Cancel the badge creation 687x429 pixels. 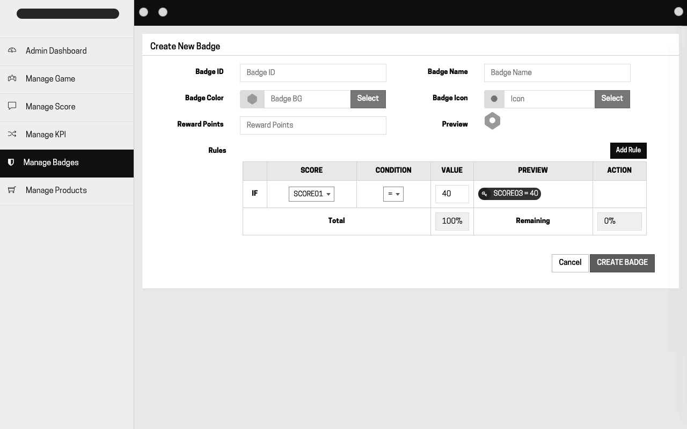click(569, 263)
